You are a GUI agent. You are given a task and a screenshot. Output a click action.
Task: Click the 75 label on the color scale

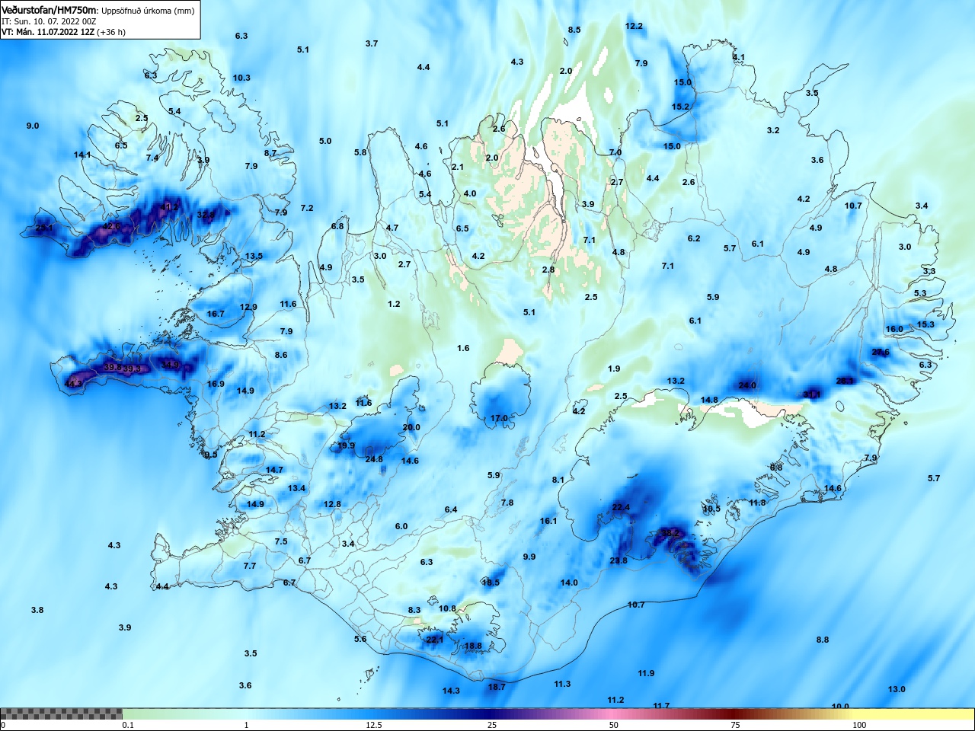pos(735,725)
